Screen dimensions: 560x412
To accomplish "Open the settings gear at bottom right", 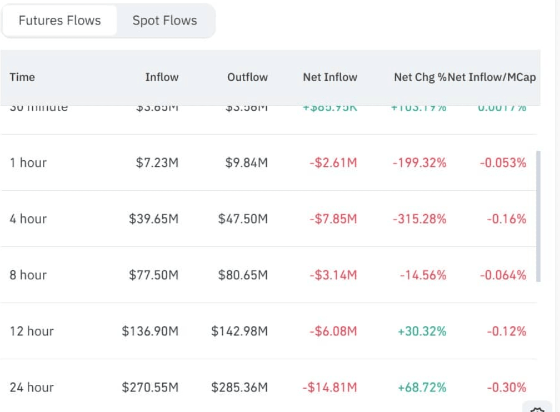I will [538, 409].
